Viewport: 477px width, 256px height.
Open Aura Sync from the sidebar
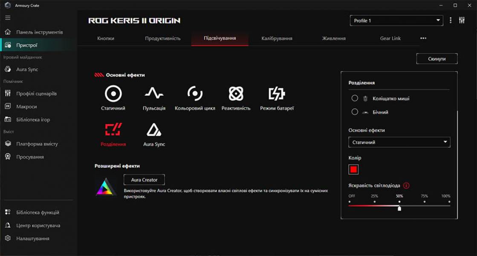(26, 69)
